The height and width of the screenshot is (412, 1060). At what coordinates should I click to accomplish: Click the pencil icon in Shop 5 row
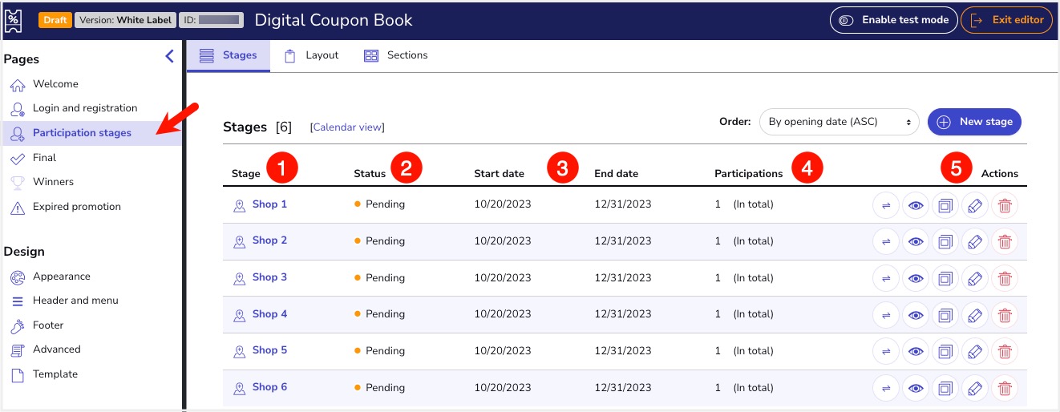[x=974, y=351]
